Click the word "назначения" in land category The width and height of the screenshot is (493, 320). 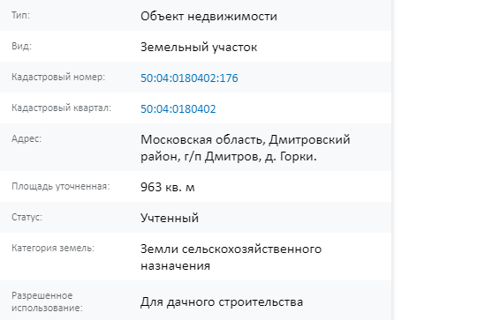click(176, 265)
